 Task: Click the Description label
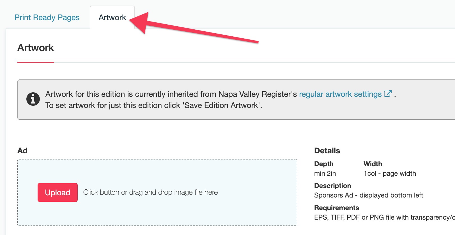(x=333, y=186)
